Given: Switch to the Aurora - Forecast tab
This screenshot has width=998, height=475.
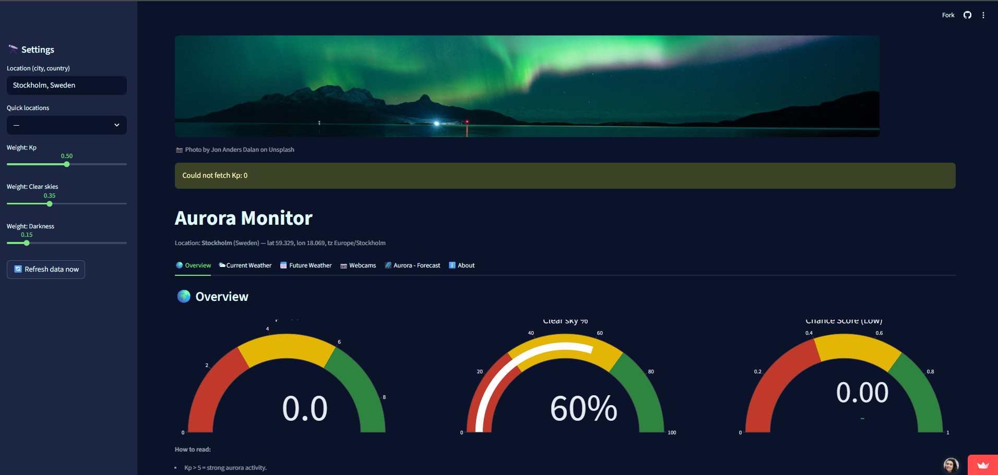Looking at the screenshot, I should (x=412, y=265).
